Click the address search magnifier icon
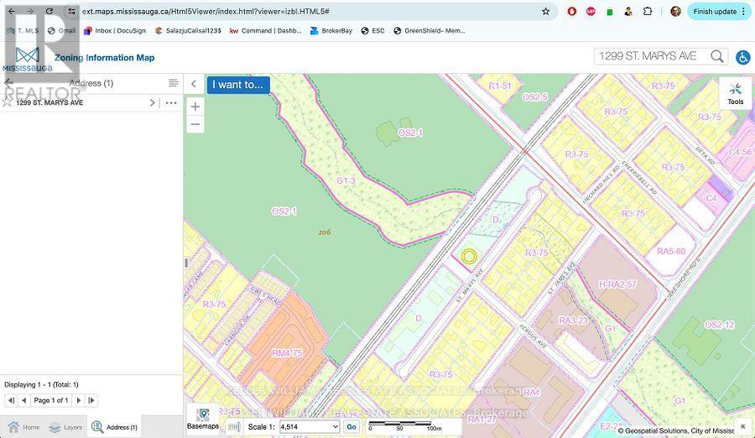 [717, 56]
